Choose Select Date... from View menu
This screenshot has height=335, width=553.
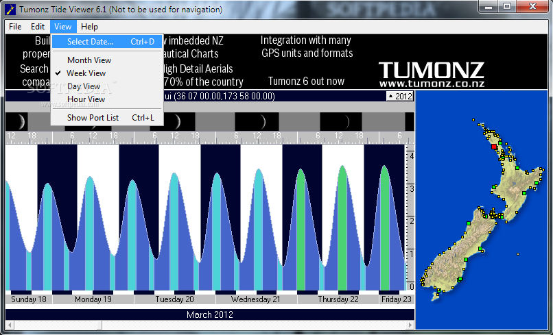pyautogui.click(x=107, y=42)
